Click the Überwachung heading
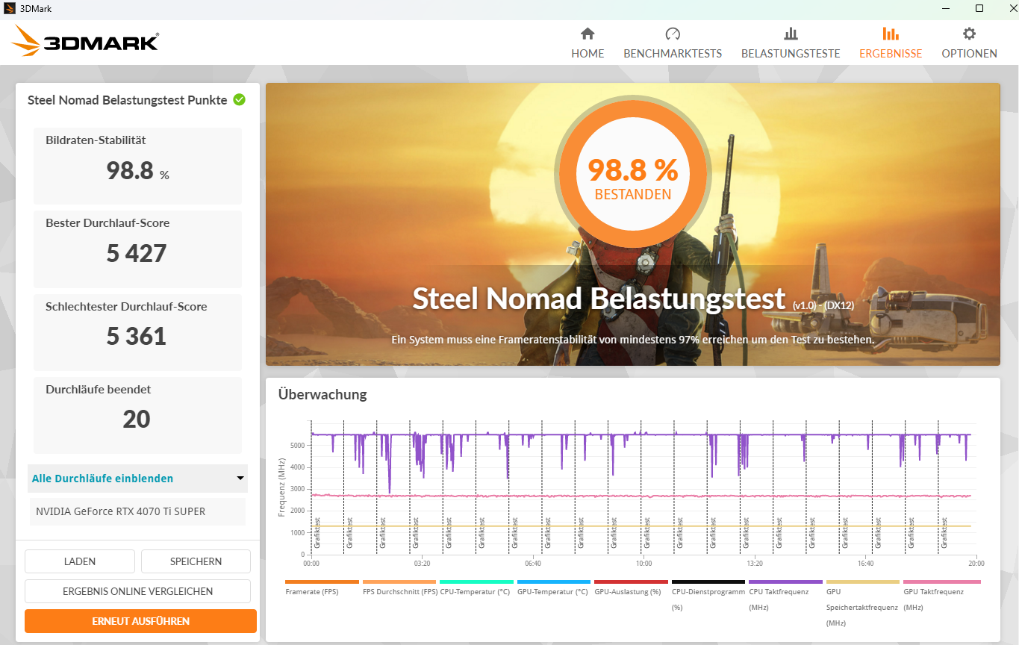1019x645 pixels. click(322, 394)
